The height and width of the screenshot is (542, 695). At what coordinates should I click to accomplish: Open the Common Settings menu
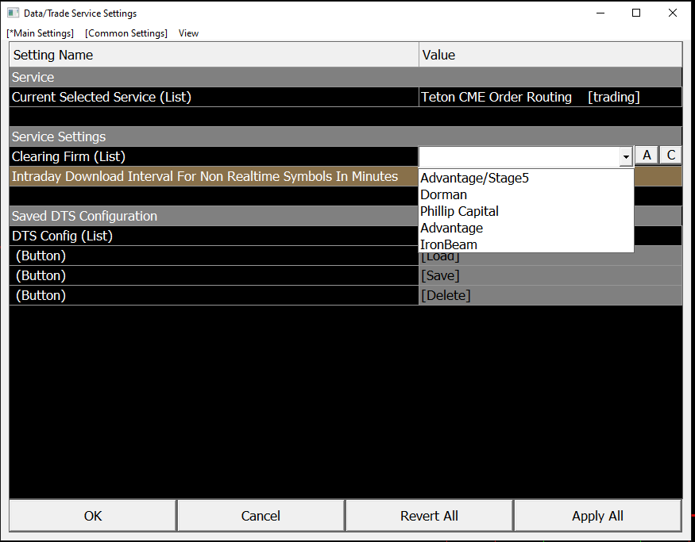(x=126, y=33)
